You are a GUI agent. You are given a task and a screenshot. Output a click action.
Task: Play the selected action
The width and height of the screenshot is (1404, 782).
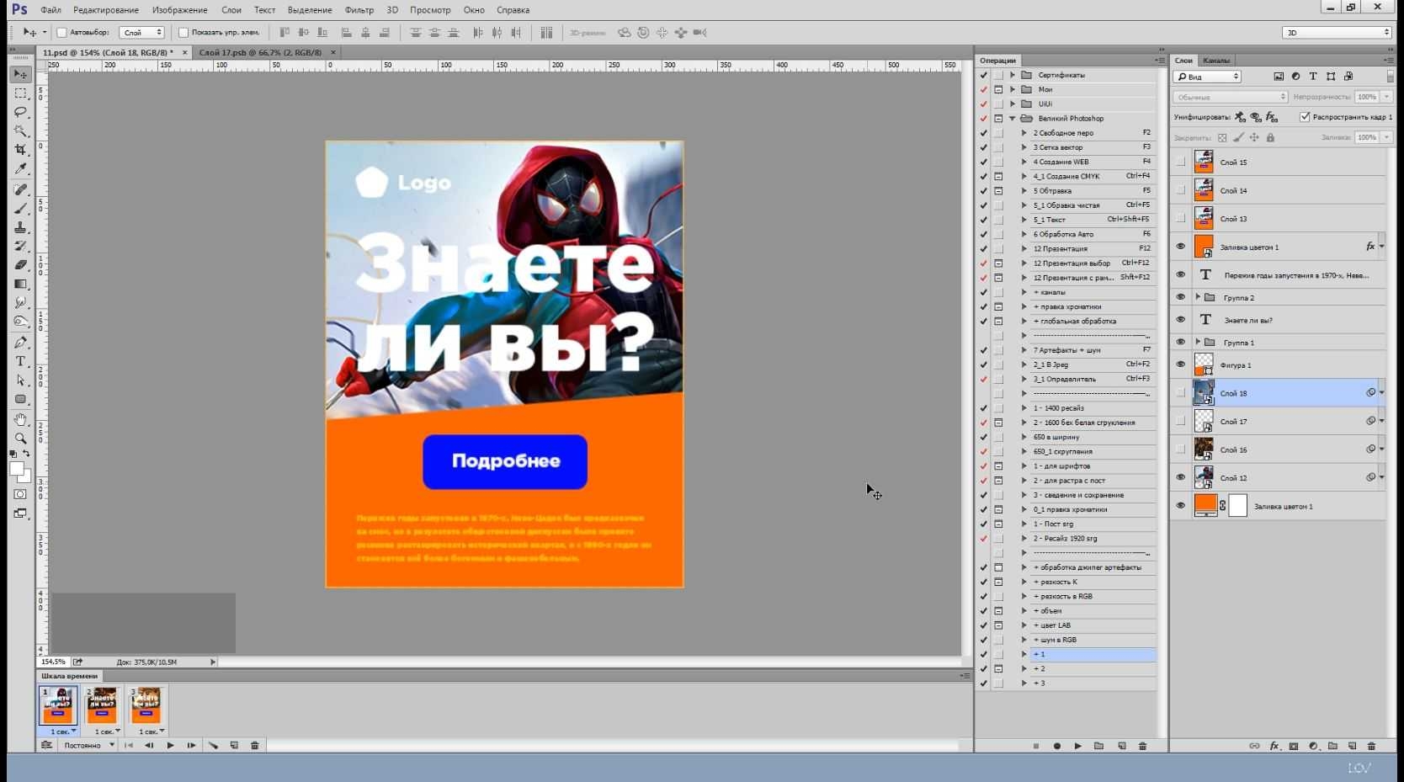pyautogui.click(x=1078, y=746)
